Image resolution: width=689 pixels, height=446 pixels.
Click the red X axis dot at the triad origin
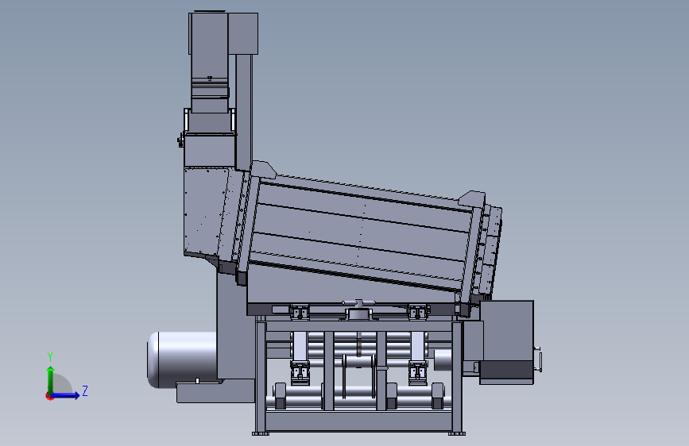[x=49, y=396]
